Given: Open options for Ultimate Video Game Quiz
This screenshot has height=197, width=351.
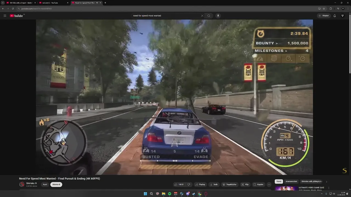Looking at the screenshot, I should (x=329, y=188).
